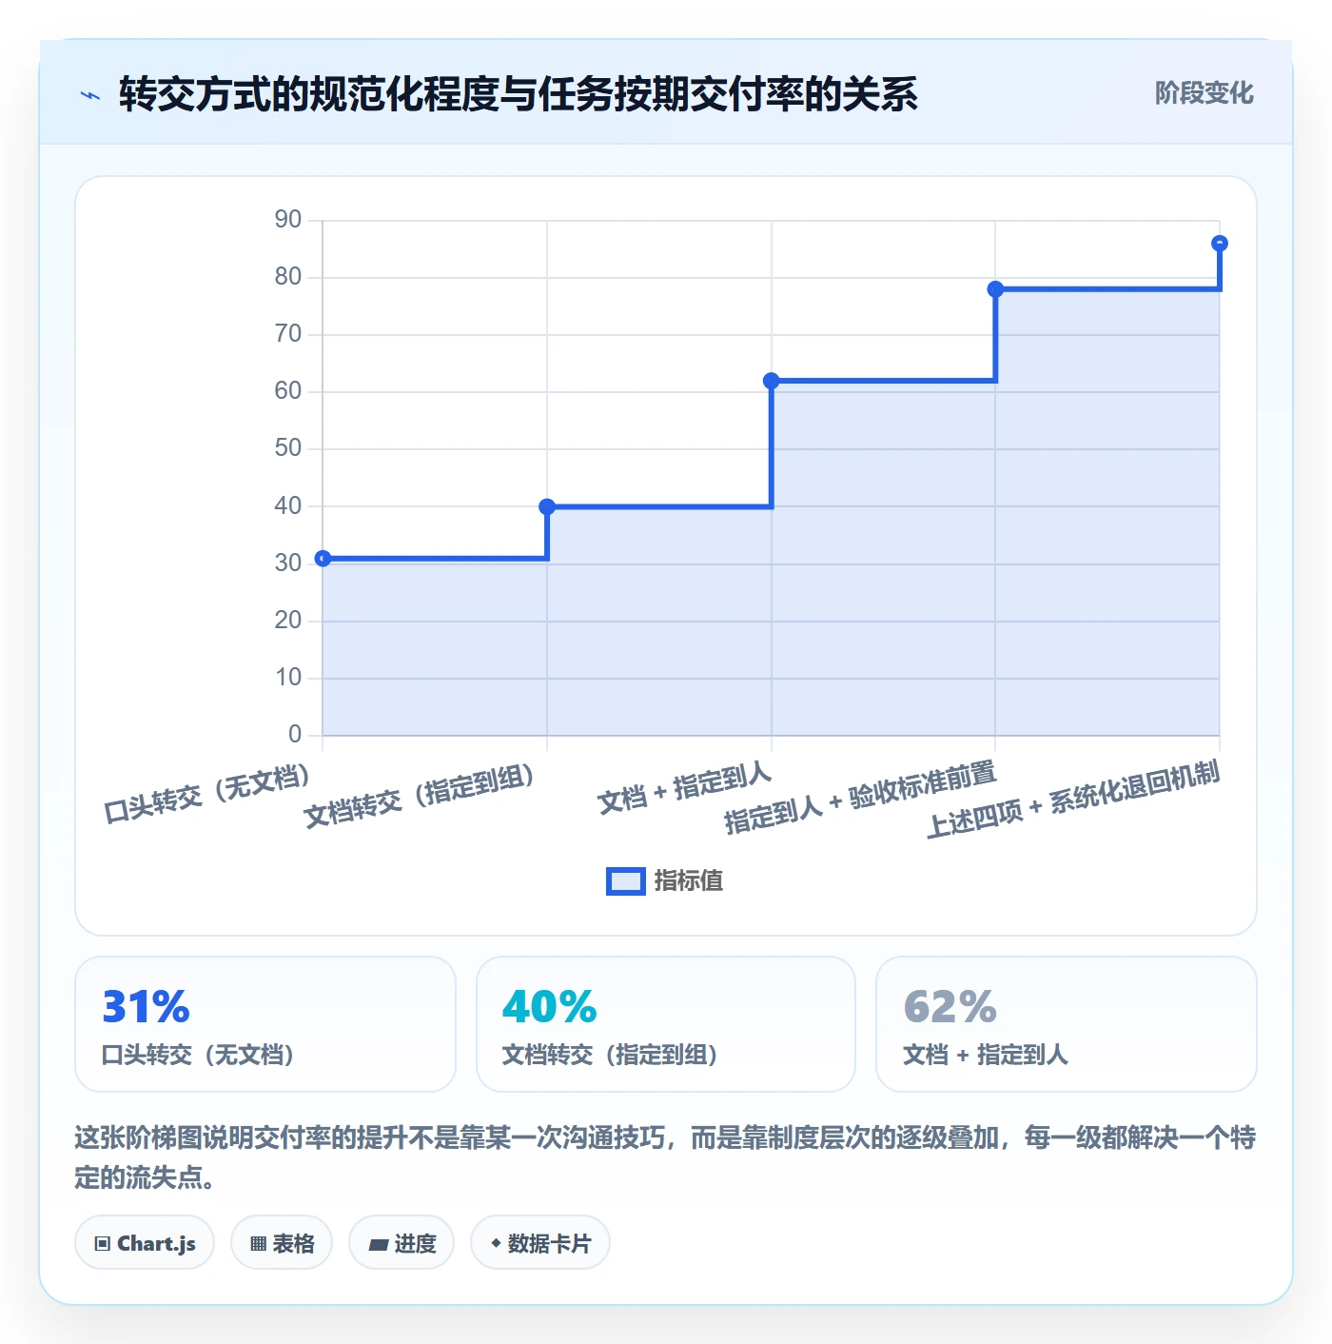Click the Chart.js chip square icon

(103, 1244)
